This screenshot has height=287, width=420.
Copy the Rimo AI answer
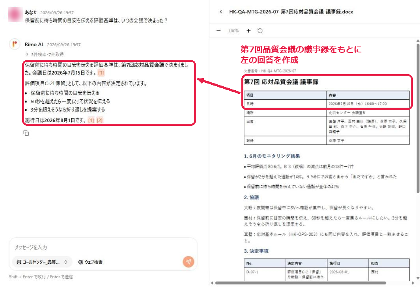pos(26,133)
